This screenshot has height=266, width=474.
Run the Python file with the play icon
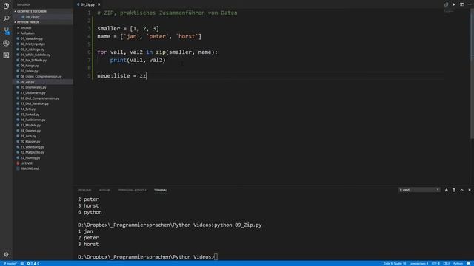click(454, 4)
